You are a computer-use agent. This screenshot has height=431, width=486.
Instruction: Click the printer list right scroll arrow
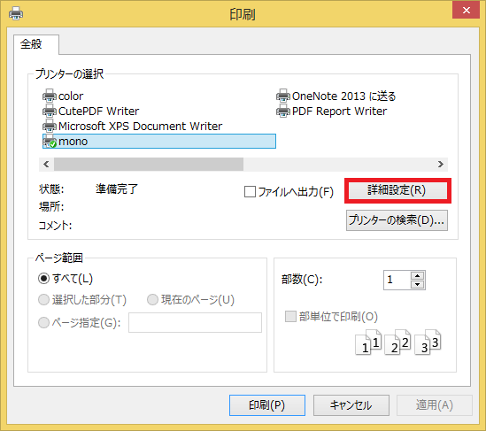pyautogui.click(x=441, y=165)
